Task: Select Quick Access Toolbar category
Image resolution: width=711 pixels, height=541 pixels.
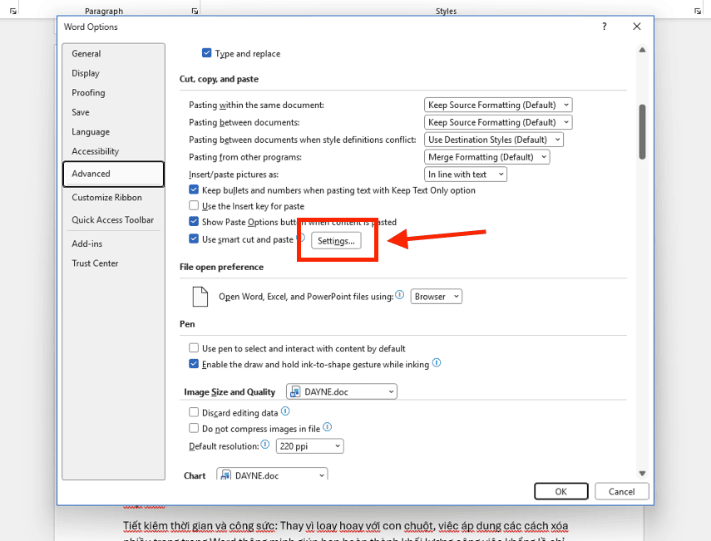Action: (x=113, y=219)
